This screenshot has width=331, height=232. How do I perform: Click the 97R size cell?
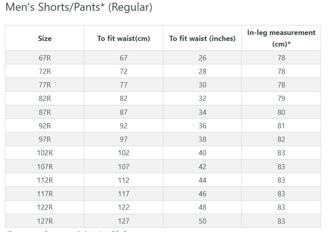pyautogui.click(x=45, y=139)
